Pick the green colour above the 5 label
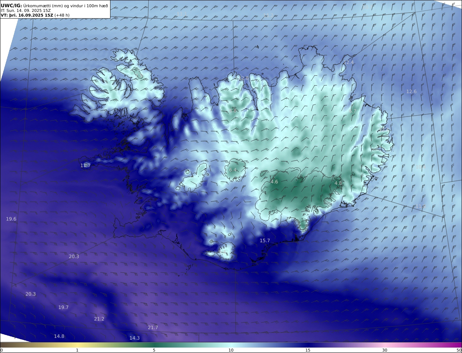Viewport: 462px width, 353px height. point(154,345)
